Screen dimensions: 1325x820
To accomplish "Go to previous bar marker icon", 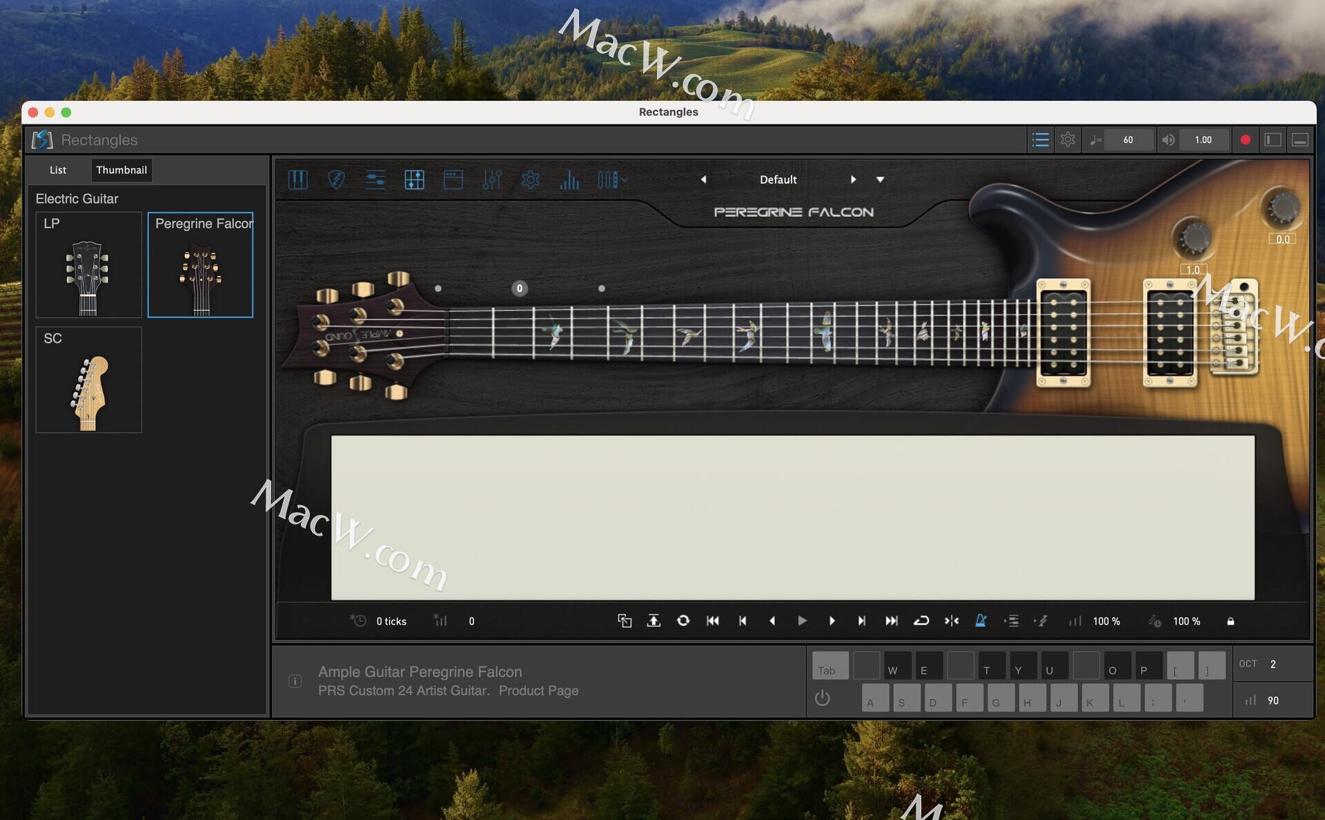I will 743,621.
